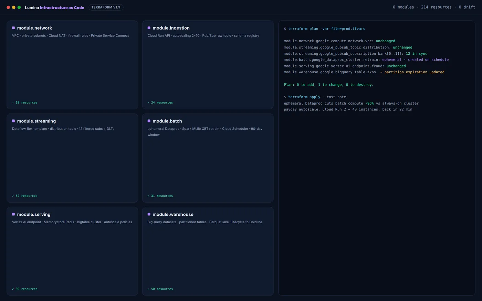Click the network description starting 'VPC · private subnets'
The width and height of the screenshot is (482, 301).
coord(71,35)
